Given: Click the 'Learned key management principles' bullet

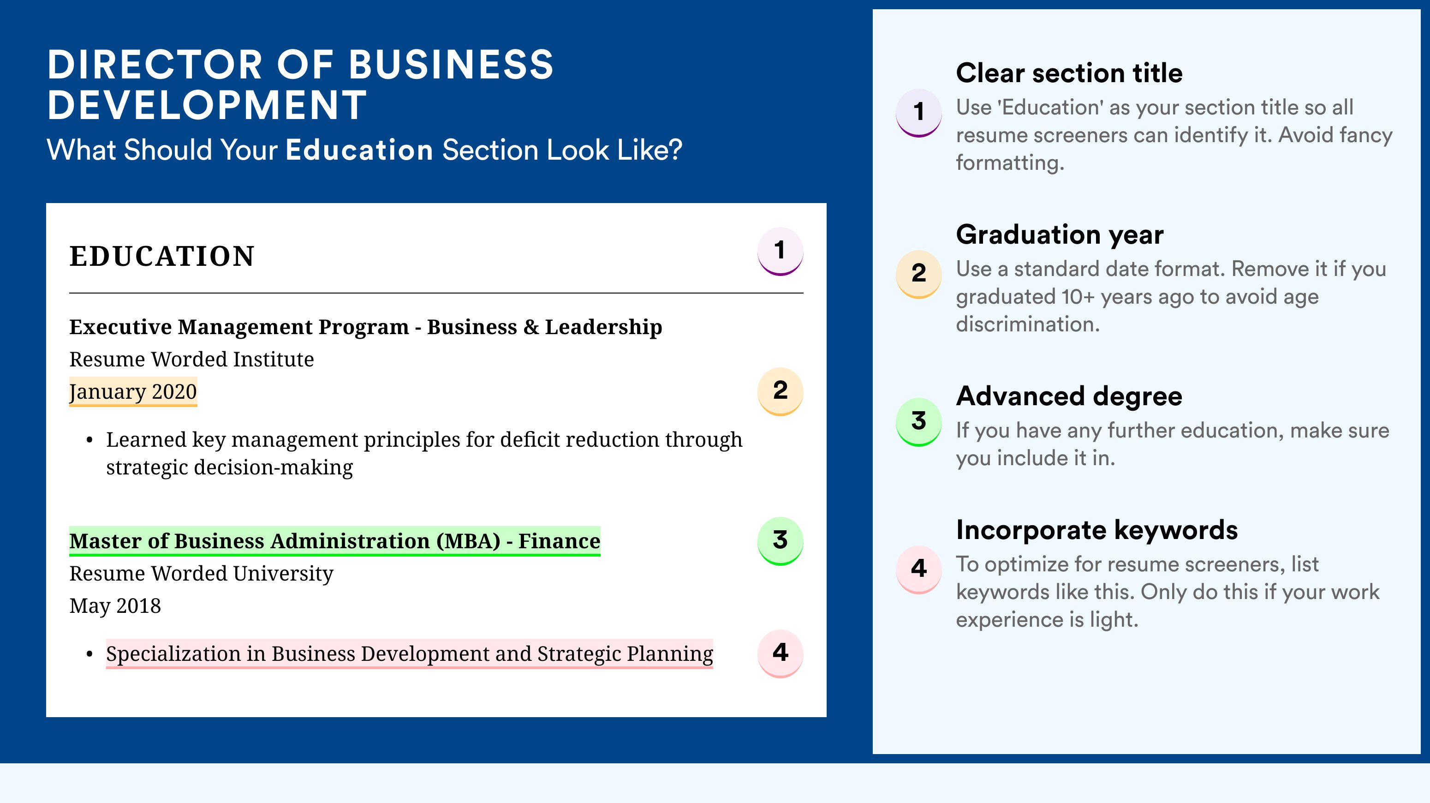Looking at the screenshot, I should (x=424, y=453).
